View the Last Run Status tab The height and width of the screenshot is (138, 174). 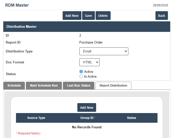point(79,86)
